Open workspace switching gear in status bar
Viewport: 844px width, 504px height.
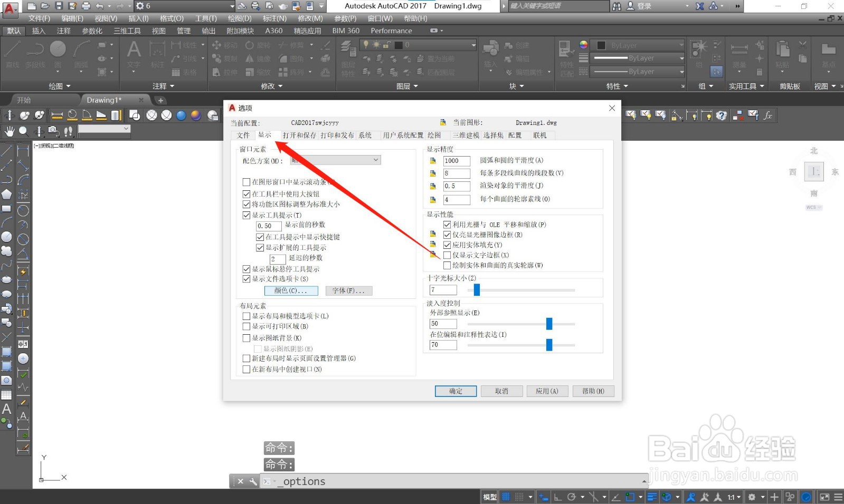pos(752,497)
